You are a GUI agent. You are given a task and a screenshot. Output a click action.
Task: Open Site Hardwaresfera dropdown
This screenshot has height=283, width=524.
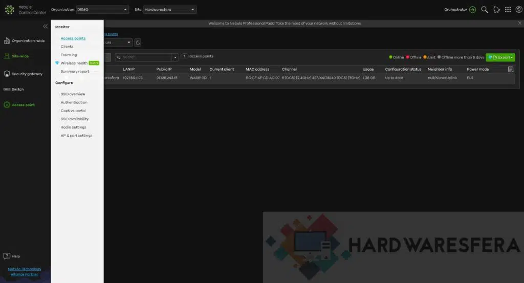pos(170,9)
